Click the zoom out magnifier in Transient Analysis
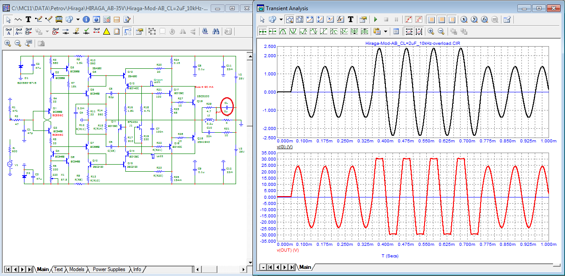 [x=441, y=32]
